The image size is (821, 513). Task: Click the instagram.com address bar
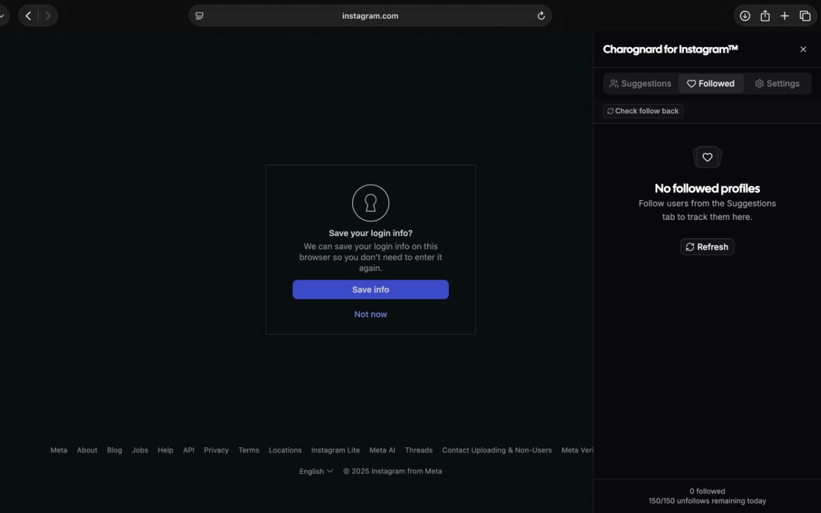(370, 16)
